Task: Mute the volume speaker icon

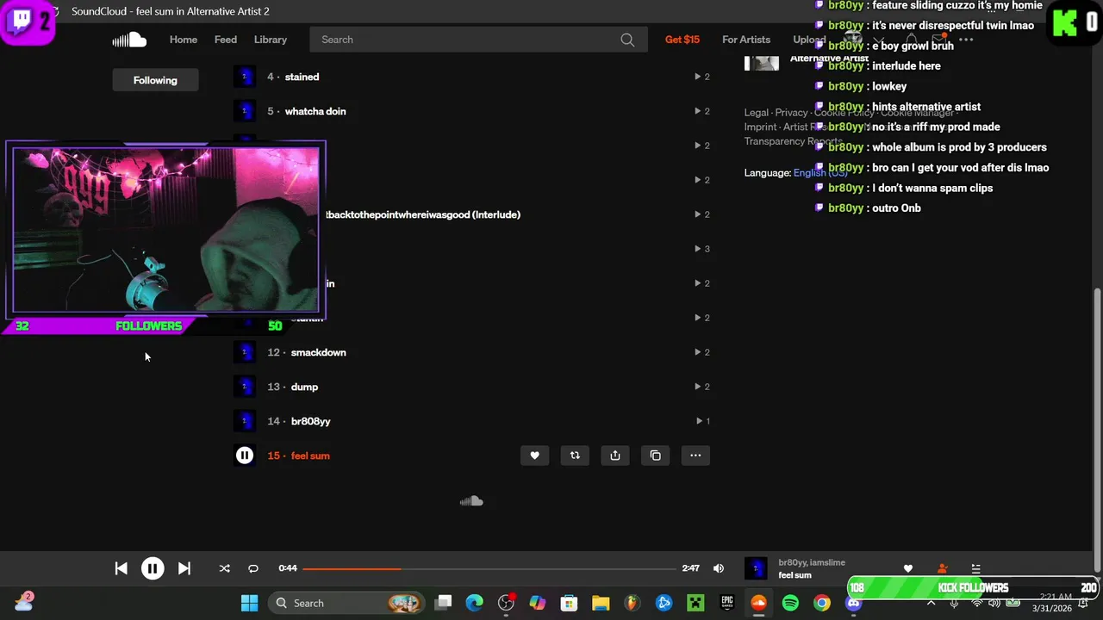Action: (719, 568)
